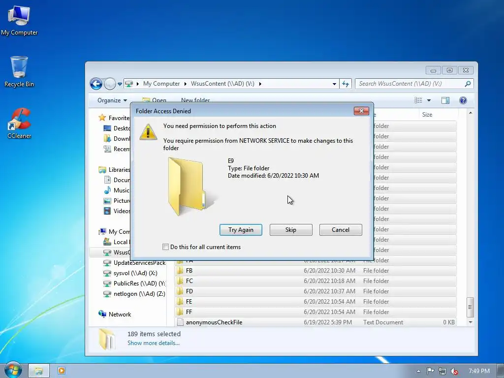The width and height of the screenshot is (504, 378).
Task: Click the FD folder icon
Action: click(180, 291)
